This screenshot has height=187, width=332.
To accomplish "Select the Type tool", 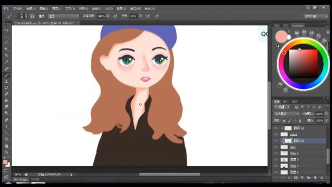I will 6,127.
